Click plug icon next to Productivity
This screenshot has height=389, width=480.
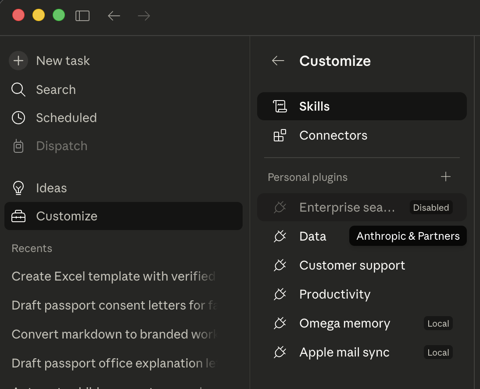(x=280, y=294)
